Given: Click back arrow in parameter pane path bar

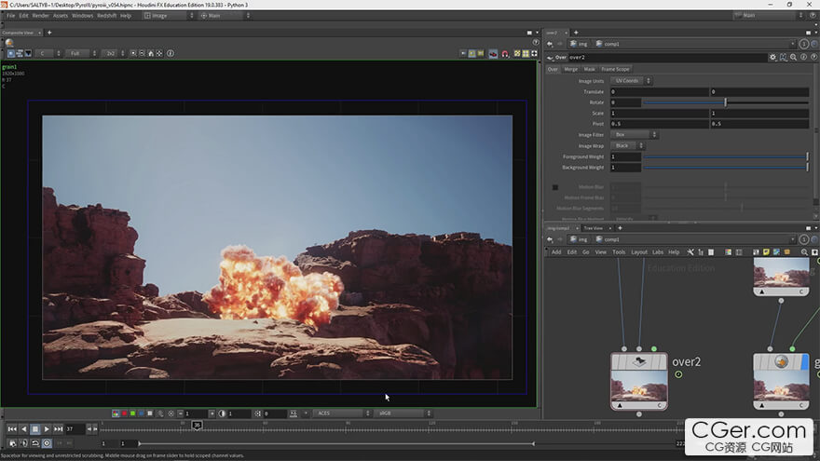Looking at the screenshot, I should [550, 44].
